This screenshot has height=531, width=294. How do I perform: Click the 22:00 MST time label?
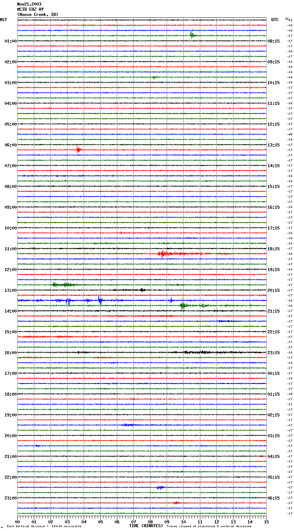click(11, 477)
